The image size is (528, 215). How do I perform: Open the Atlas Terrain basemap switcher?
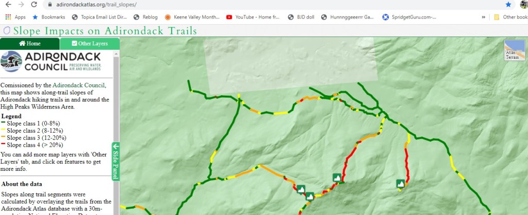point(515,50)
